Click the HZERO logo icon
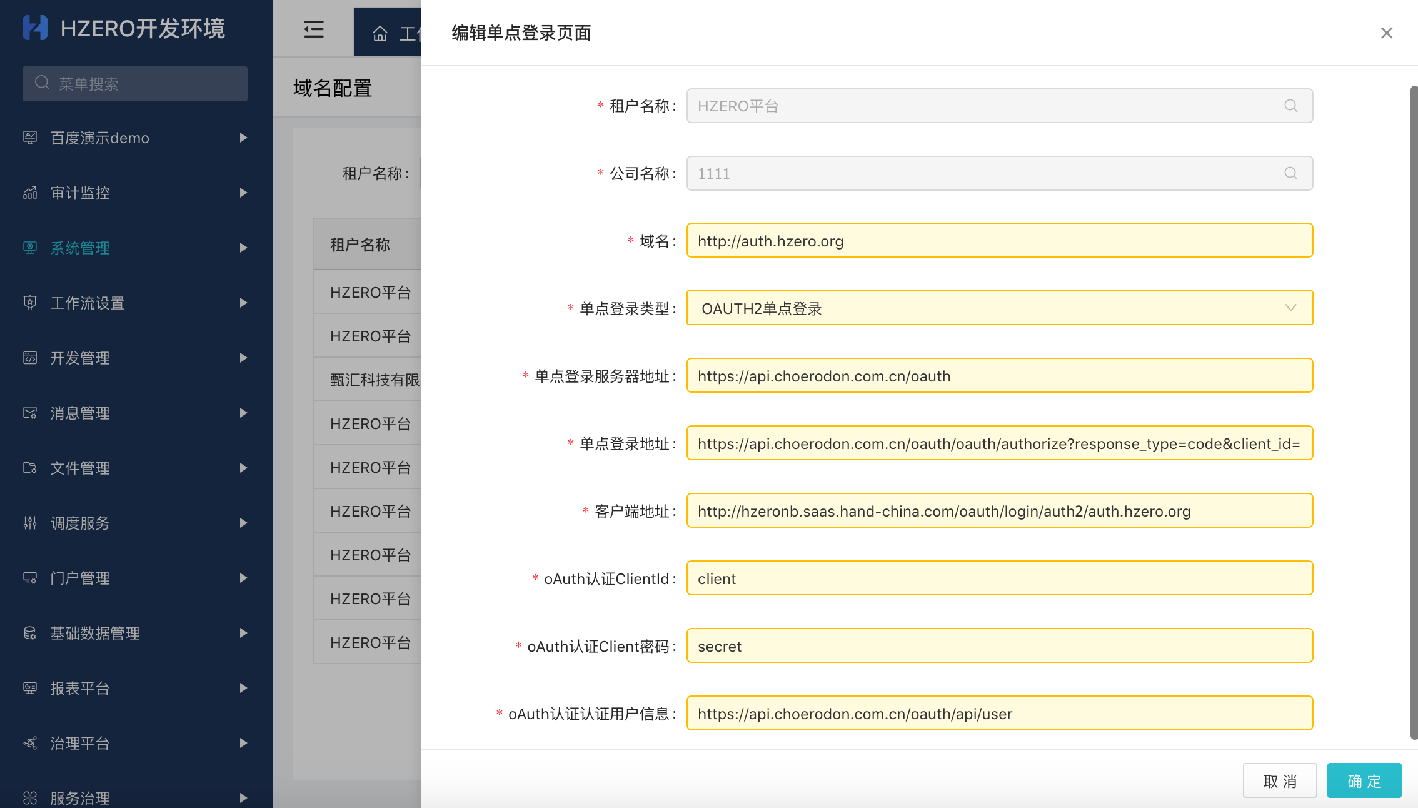The height and width of the screenshot is (808, 1418). click(x=36, y=28)
